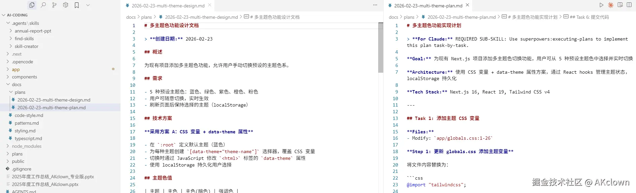Place cursor on the ## 概述 heading
Screen dimensions: 636x193
(153, 52)
